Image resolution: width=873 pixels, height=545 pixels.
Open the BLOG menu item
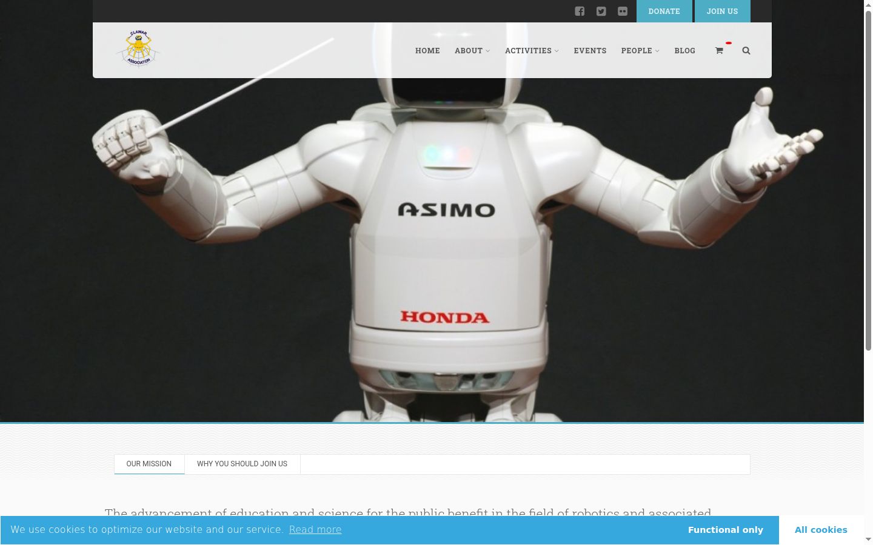tap(684, 50)
